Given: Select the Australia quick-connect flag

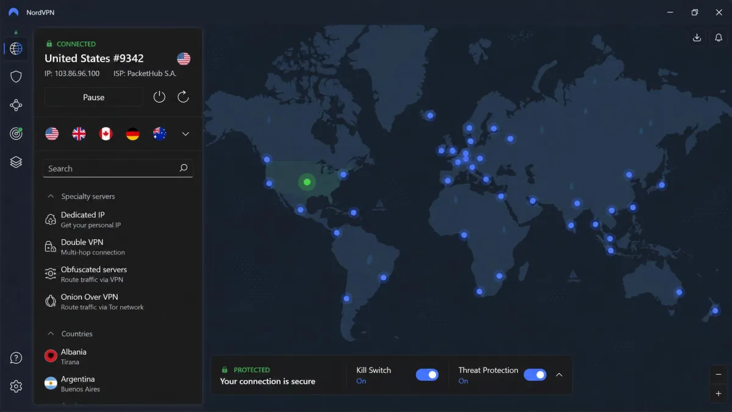Looking at the screenshot, I should click(160, 134).
